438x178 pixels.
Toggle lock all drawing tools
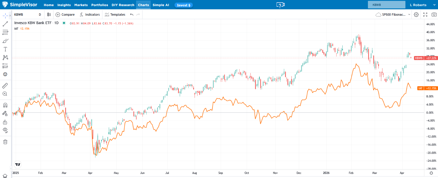(5, 122)
